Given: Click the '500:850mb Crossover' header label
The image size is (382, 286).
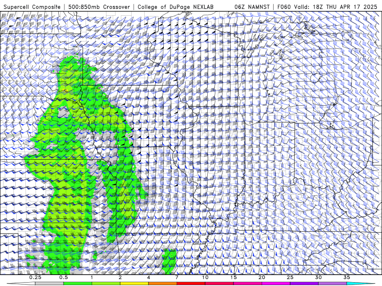Looking at the screenshot, I should coord(99,7).
